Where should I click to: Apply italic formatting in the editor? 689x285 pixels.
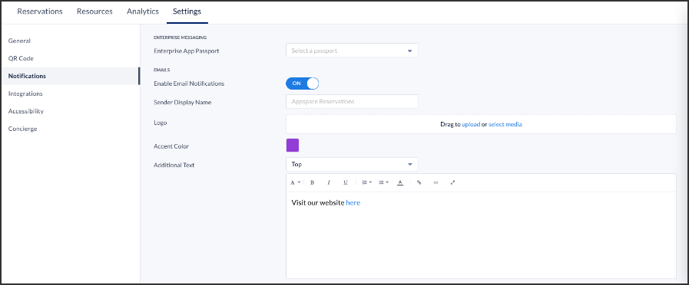point(329,182)
